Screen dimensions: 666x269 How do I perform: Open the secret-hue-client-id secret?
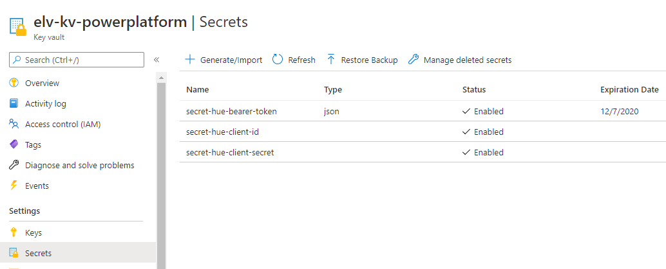(223, 132)
